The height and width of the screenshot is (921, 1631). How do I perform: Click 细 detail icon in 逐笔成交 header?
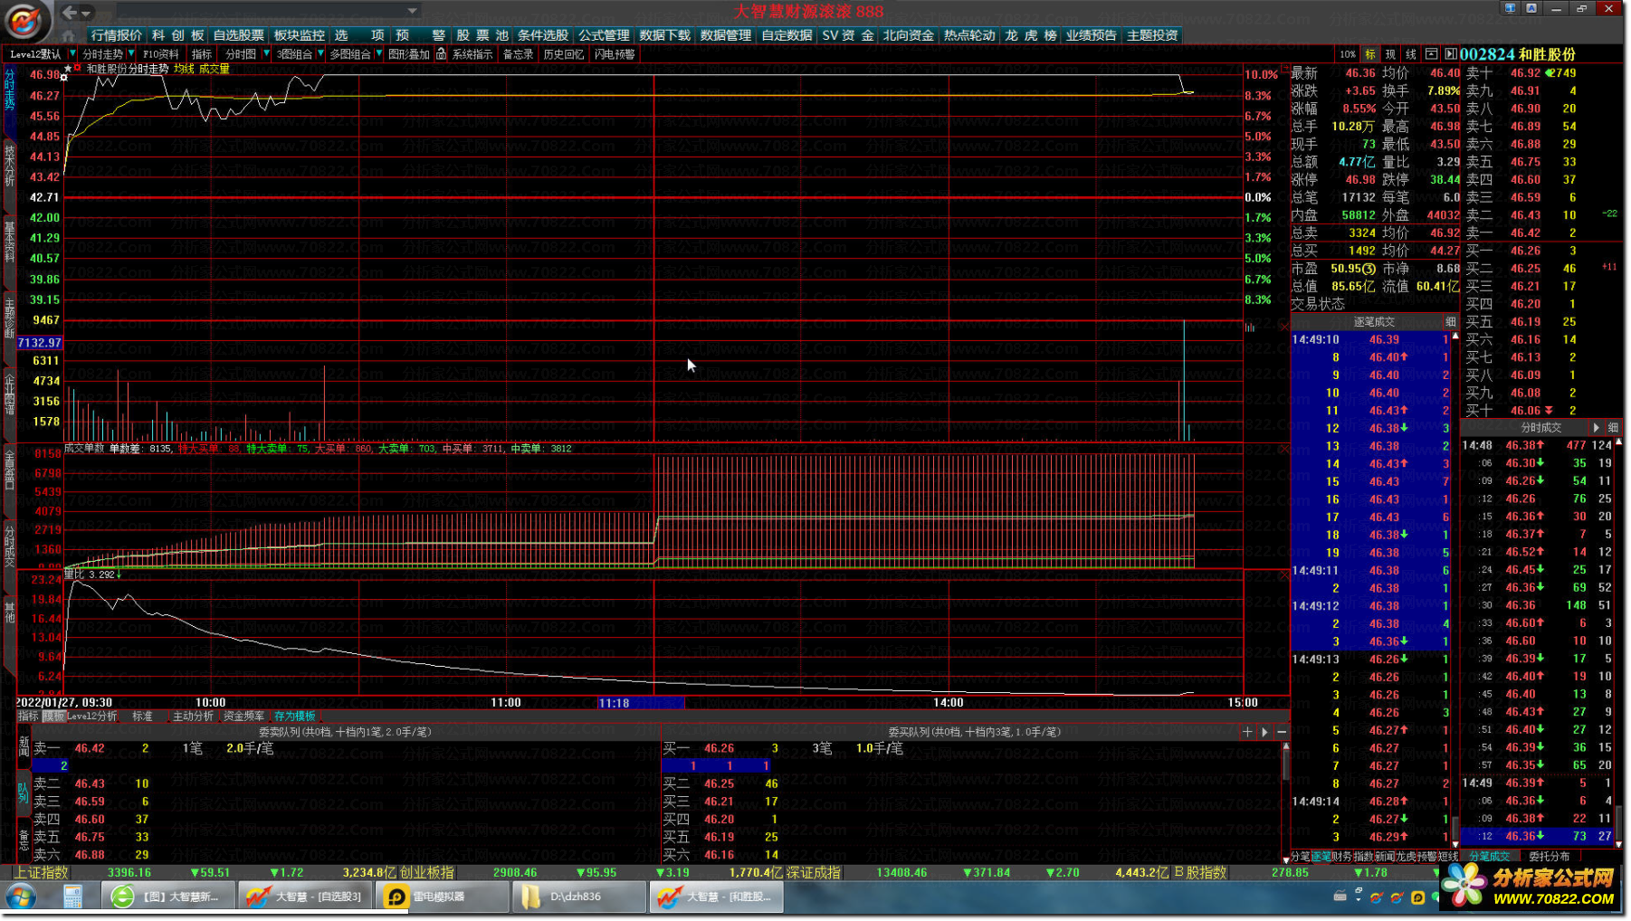[x=1450, y=322]
